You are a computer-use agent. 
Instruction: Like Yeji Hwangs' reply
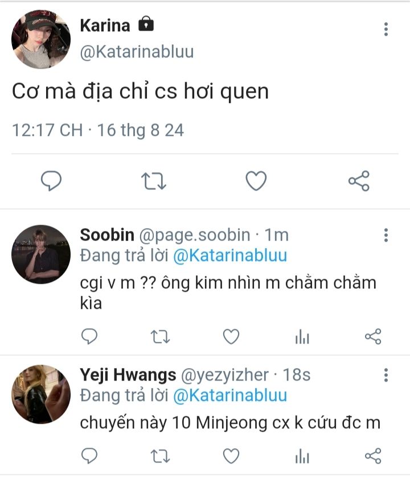pos(231,456)
